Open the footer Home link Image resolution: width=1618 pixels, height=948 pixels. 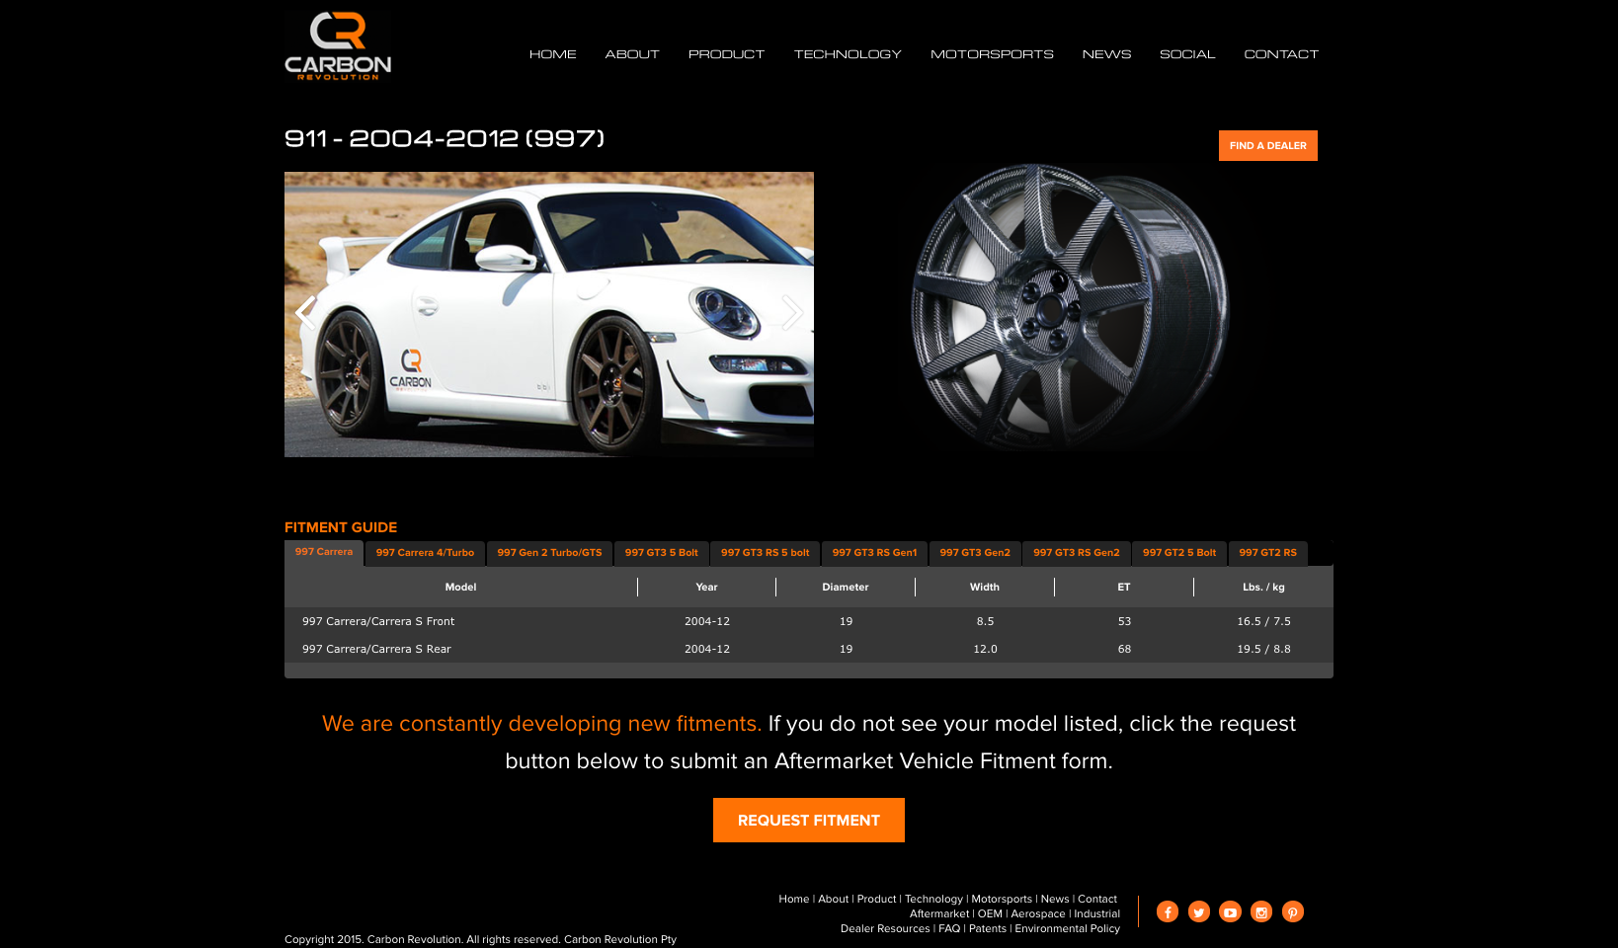(794, 899)
